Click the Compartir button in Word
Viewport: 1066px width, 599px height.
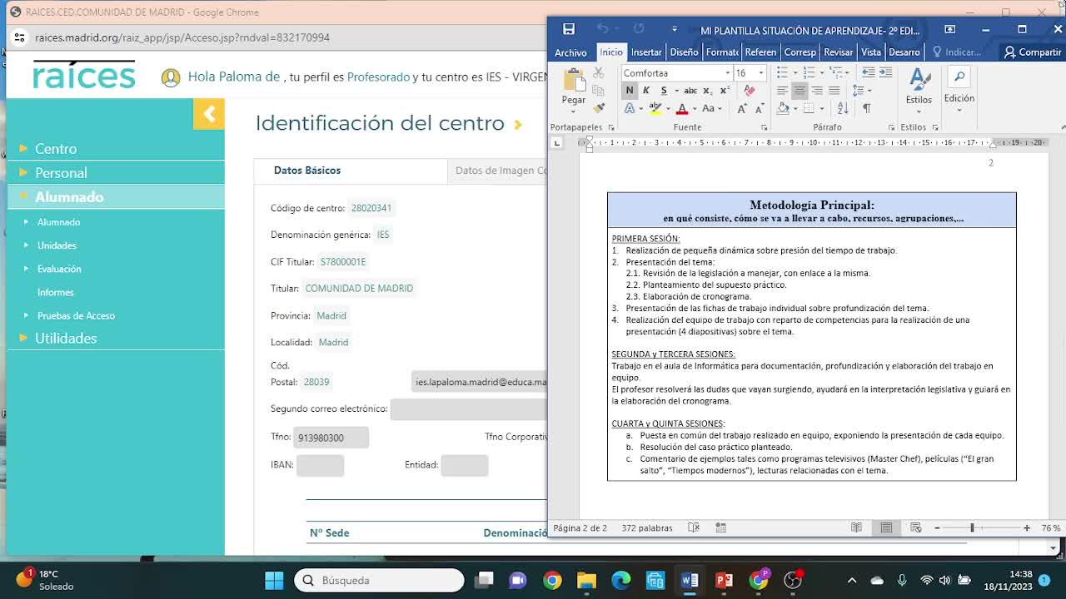tap(1033, 52)
